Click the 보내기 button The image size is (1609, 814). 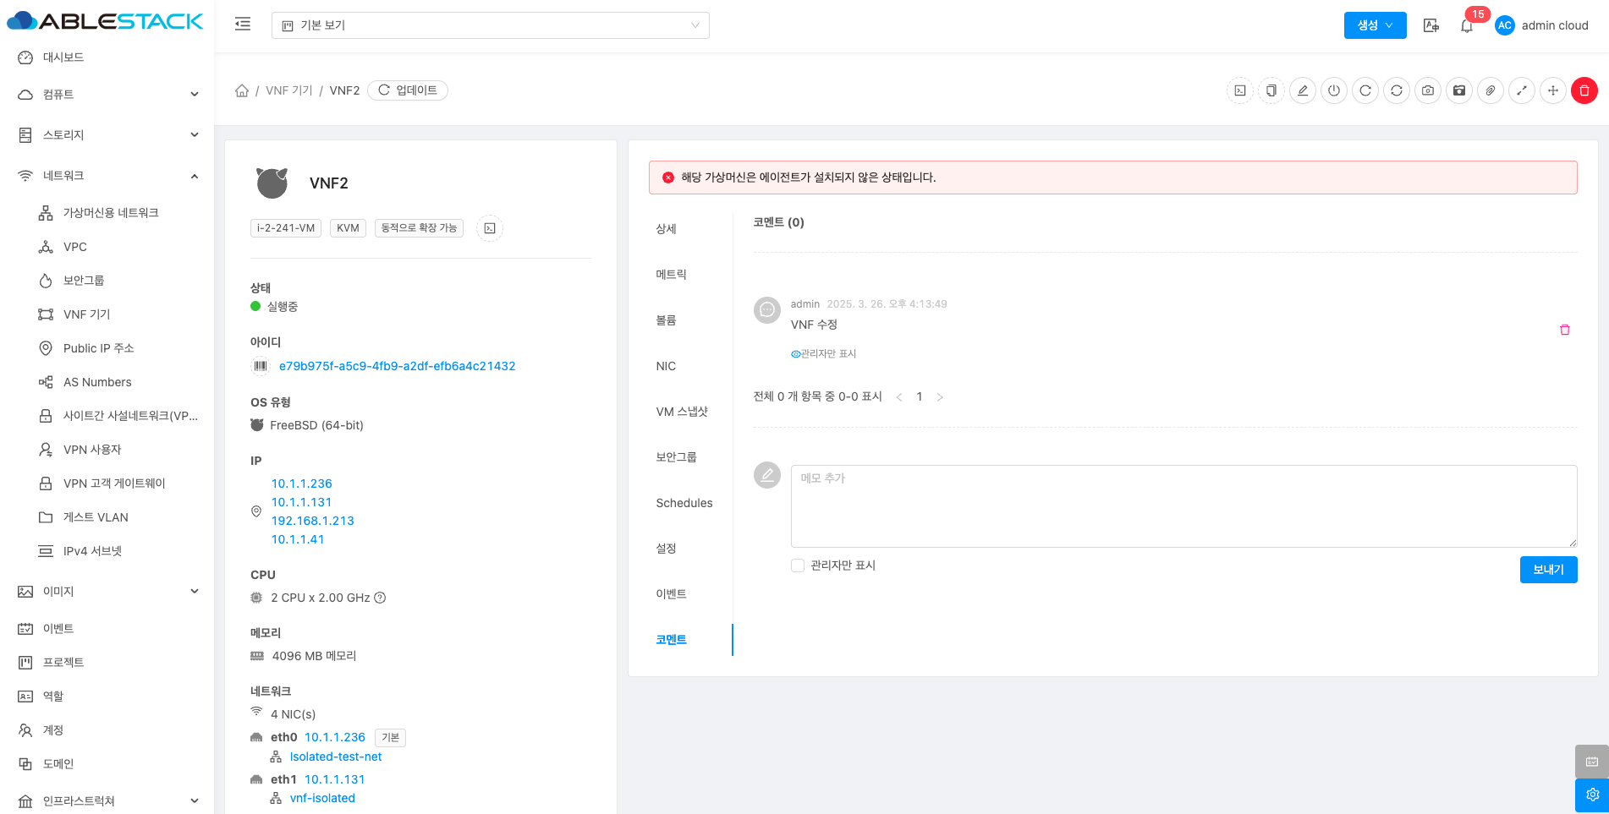(1547, 570)
